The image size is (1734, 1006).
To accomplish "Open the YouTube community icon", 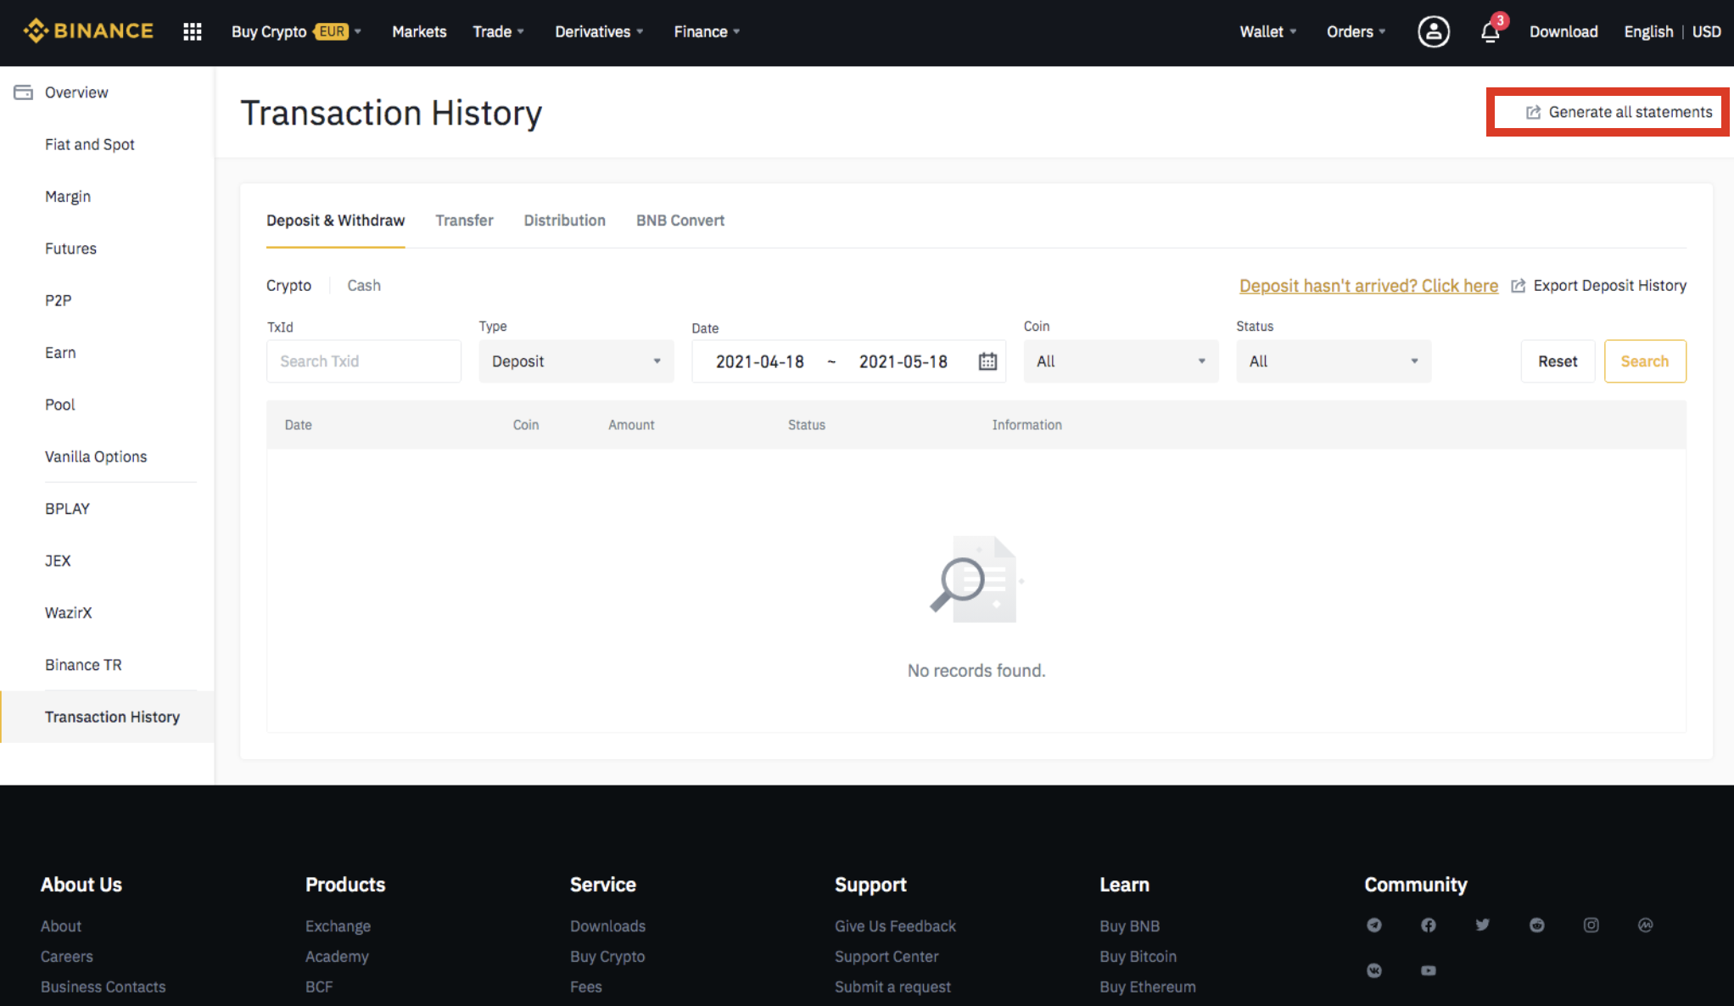I will click(x=1429, y=970).
